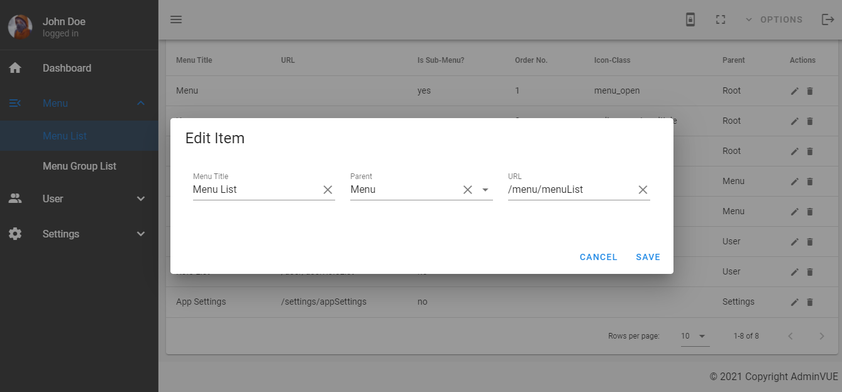The width and height of the screenshot is (842, 392).
Task: Click the John Doe avatar
Action: click(19, 26)
